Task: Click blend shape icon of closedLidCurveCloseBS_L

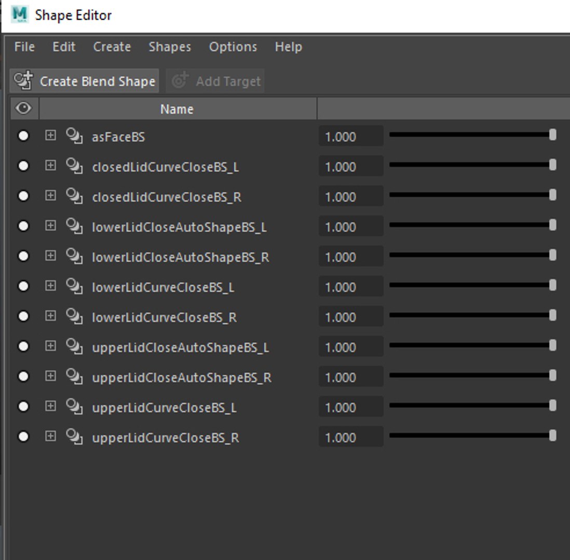Action: coord(74,166)
